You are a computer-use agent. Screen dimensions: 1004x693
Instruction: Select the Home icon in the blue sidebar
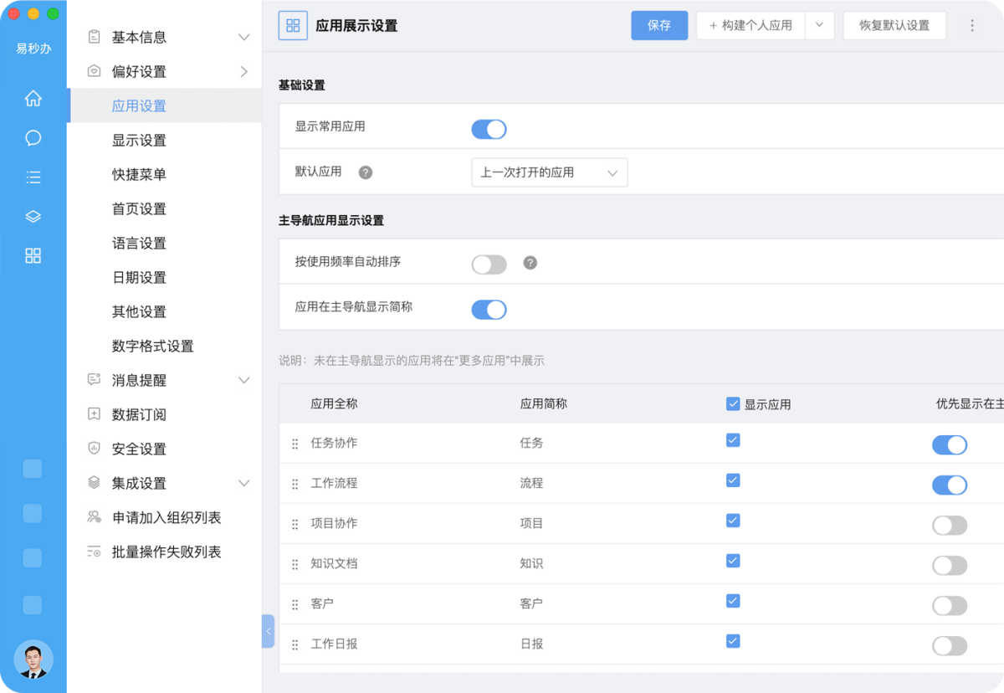(x=33, y=98)
